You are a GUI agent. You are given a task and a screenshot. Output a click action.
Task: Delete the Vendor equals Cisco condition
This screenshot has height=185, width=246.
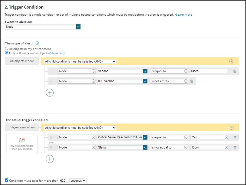click(235, 71)
